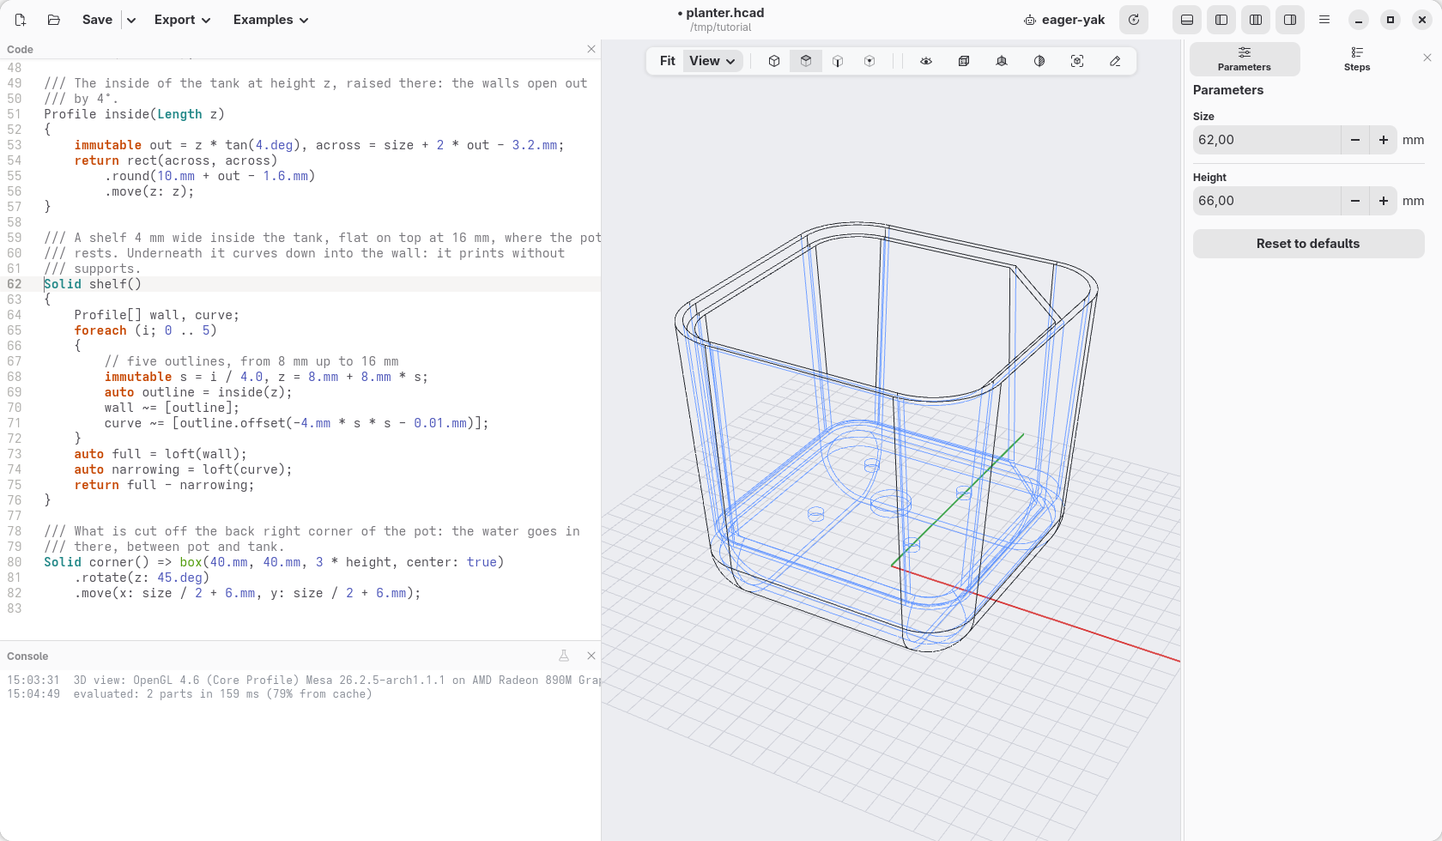This screenshot has height=841, width=1442.
Task: Toggle the eye visibility icon in viewport toolbar
Action: coord(926,61)
